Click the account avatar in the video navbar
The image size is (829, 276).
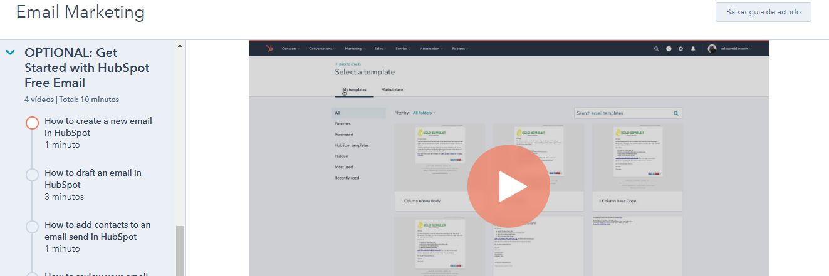point(712,48)
